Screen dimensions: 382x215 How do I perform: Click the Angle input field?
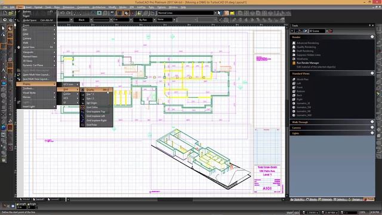(x=32, y=207)
